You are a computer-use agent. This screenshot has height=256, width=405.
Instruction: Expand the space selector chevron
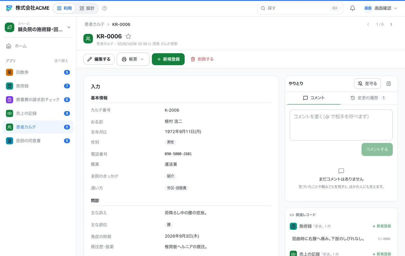tap(69, 28)
